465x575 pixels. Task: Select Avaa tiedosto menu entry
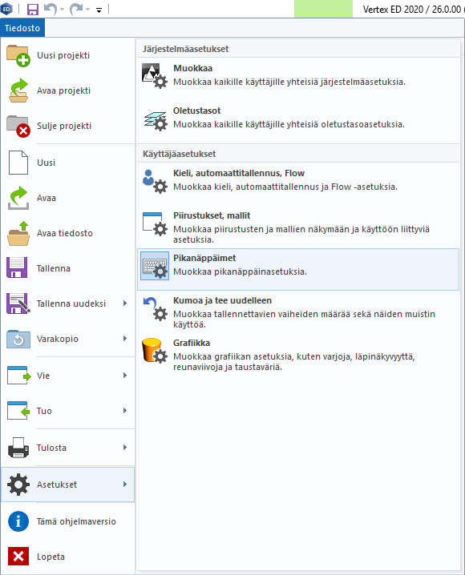[68, 233]
